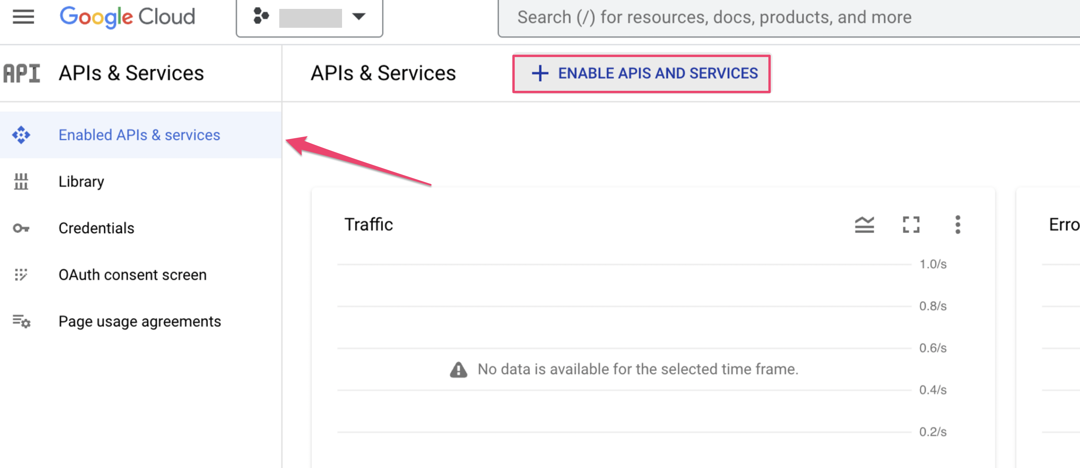Viewport: 1080px width, 468px height.
Task: Toggle the Traffic chart legend icon
Action: (x=865, y=224)
